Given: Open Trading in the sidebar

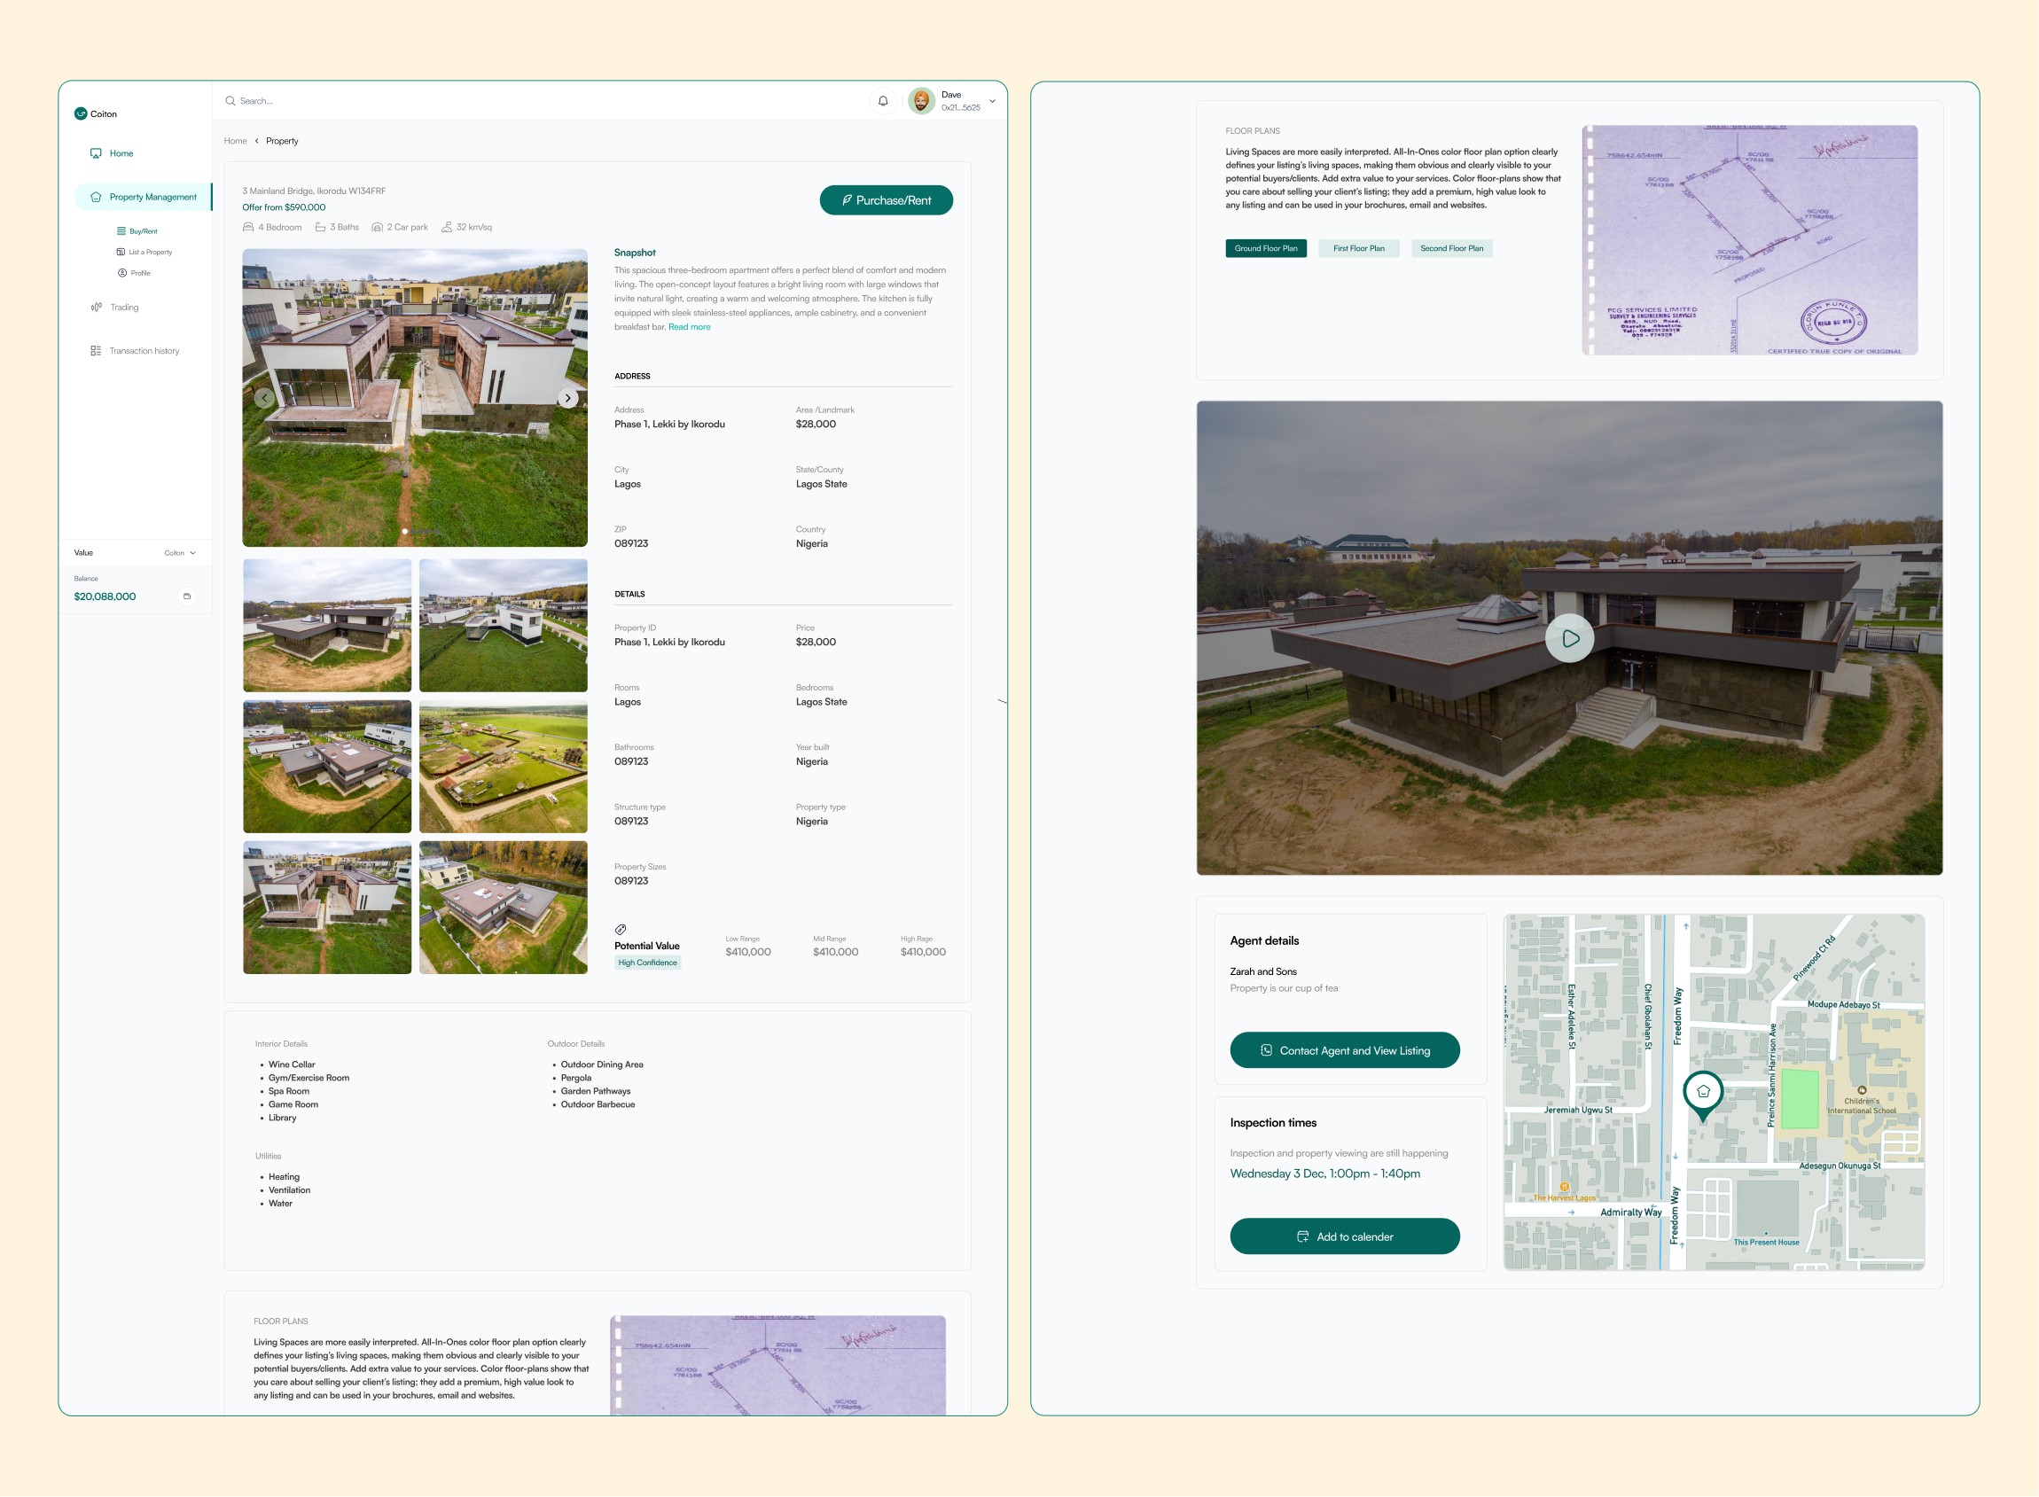Looking at the screenshot, I should (124, 308).
